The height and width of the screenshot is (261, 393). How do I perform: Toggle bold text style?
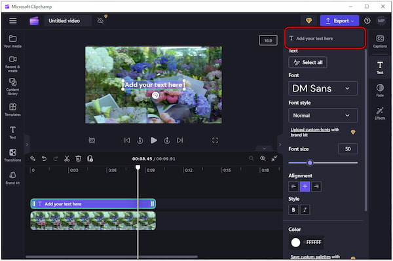(293, 210)
